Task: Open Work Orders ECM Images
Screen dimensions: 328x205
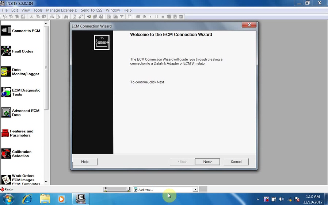Action: 21,180
